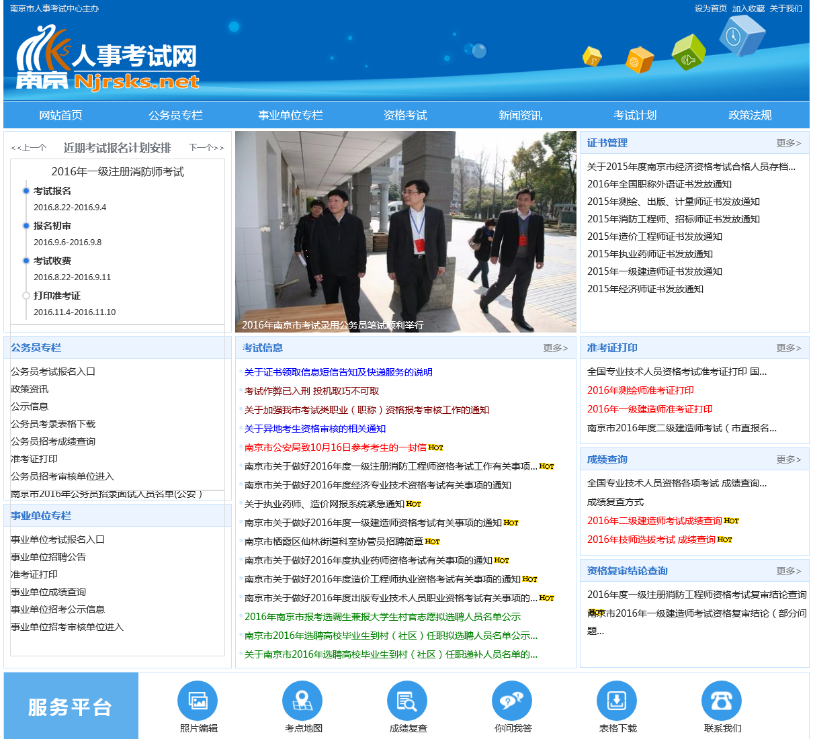
Task: Open 公务员考录表格下载 link
Action: coord(53,424)
